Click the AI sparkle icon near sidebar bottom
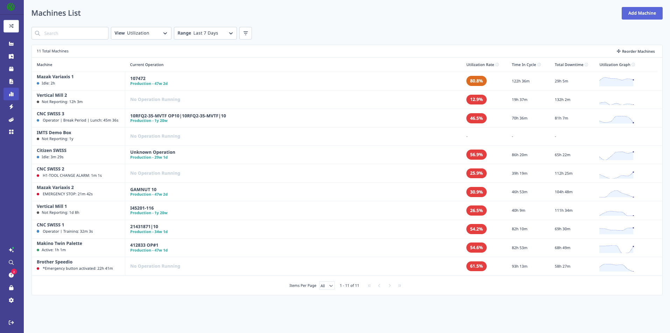 point(11,249)
